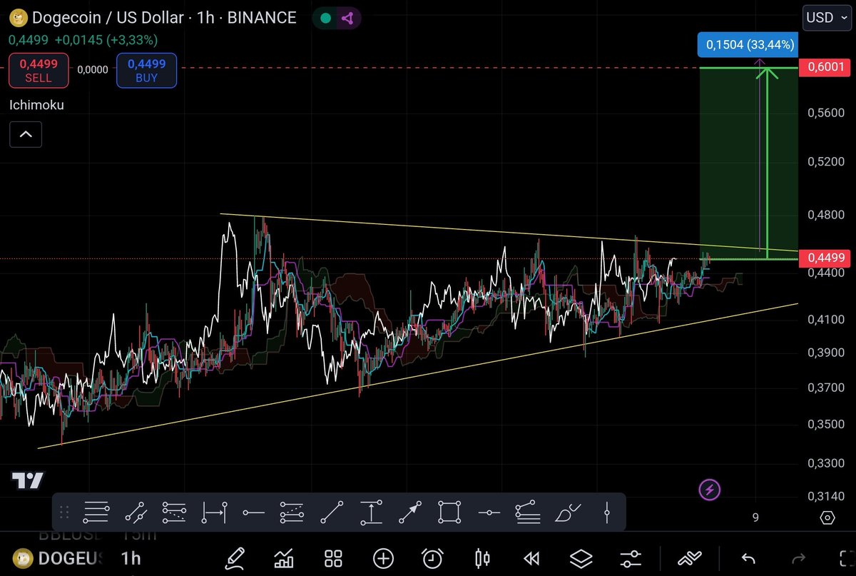Tap the 0,4800 price scale value
The height and width of the screenshot is (576, 856).
coord(827,213)
